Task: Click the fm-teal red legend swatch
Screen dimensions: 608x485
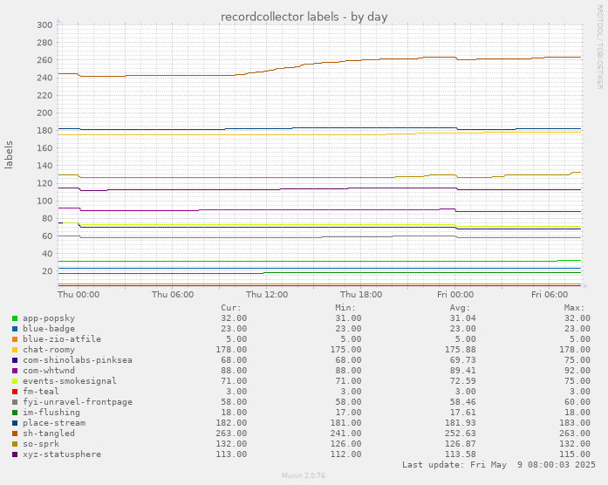Action: point(15,392)
